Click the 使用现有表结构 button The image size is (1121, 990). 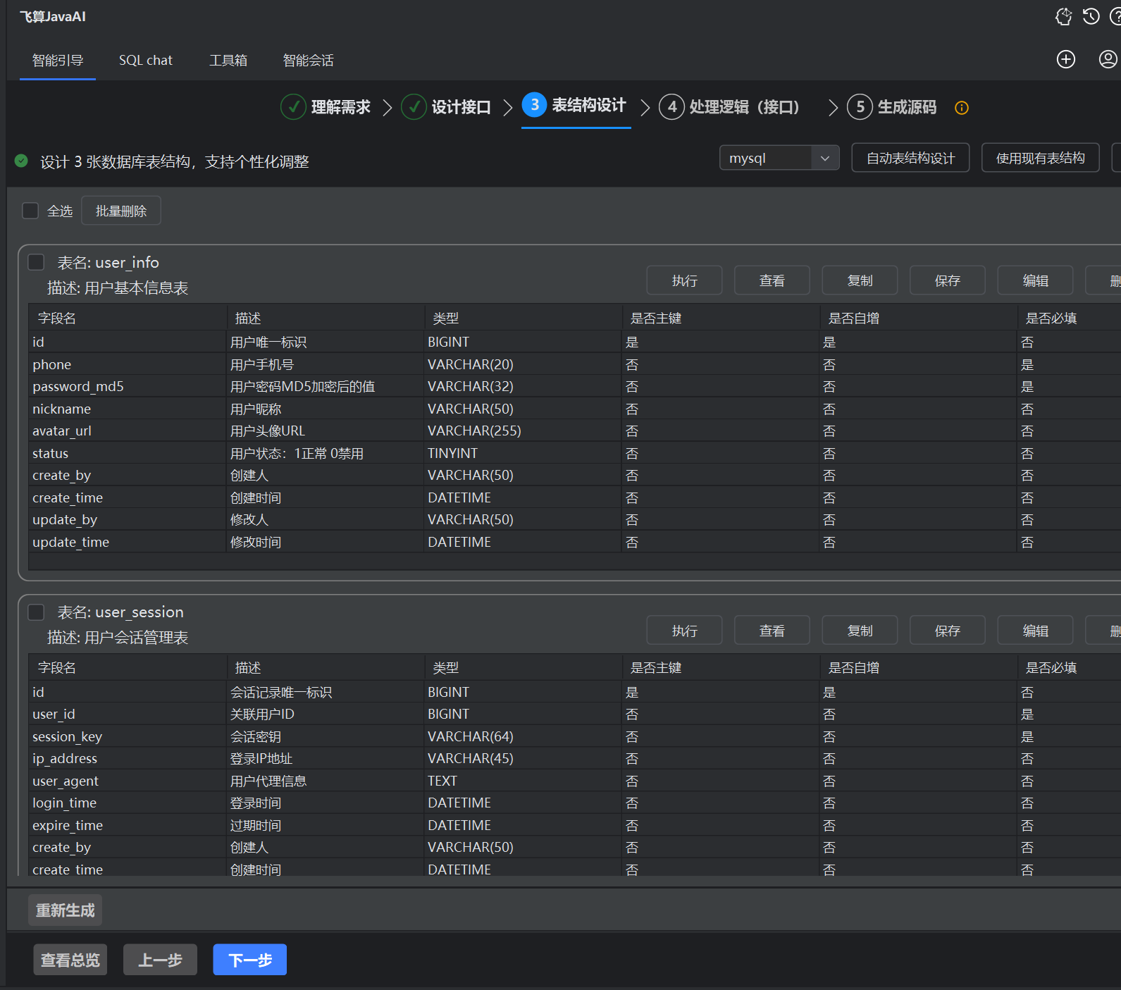click(1040, 158)
